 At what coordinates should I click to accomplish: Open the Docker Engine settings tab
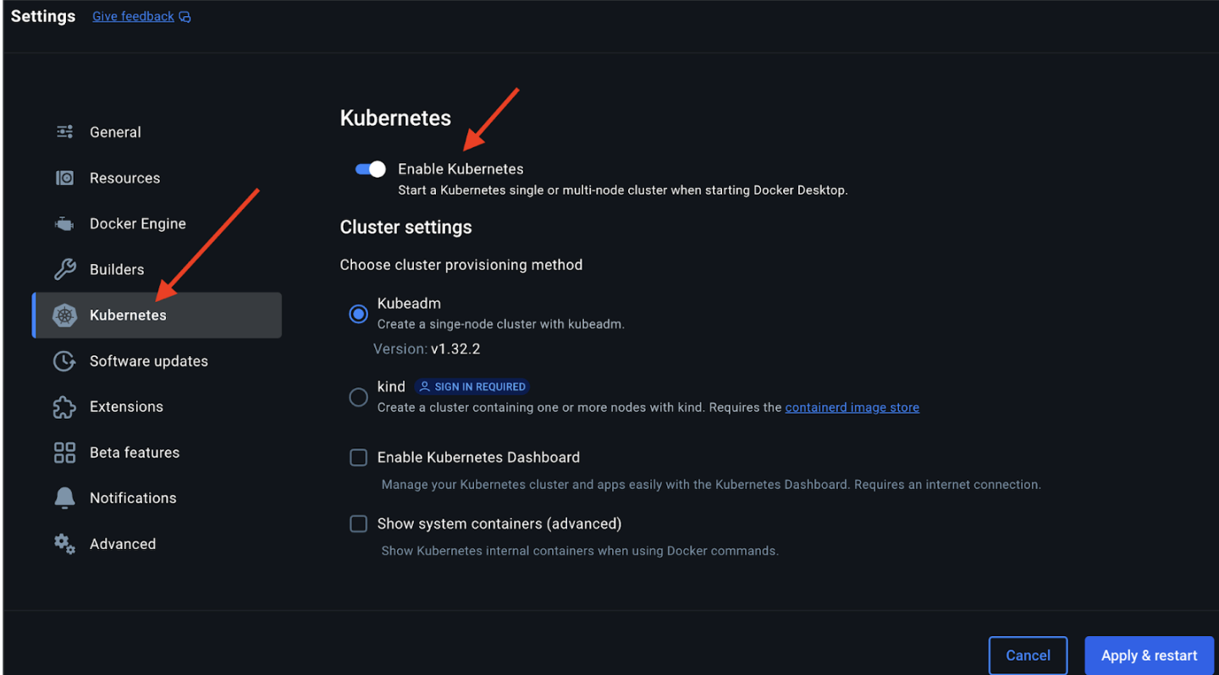137,224
